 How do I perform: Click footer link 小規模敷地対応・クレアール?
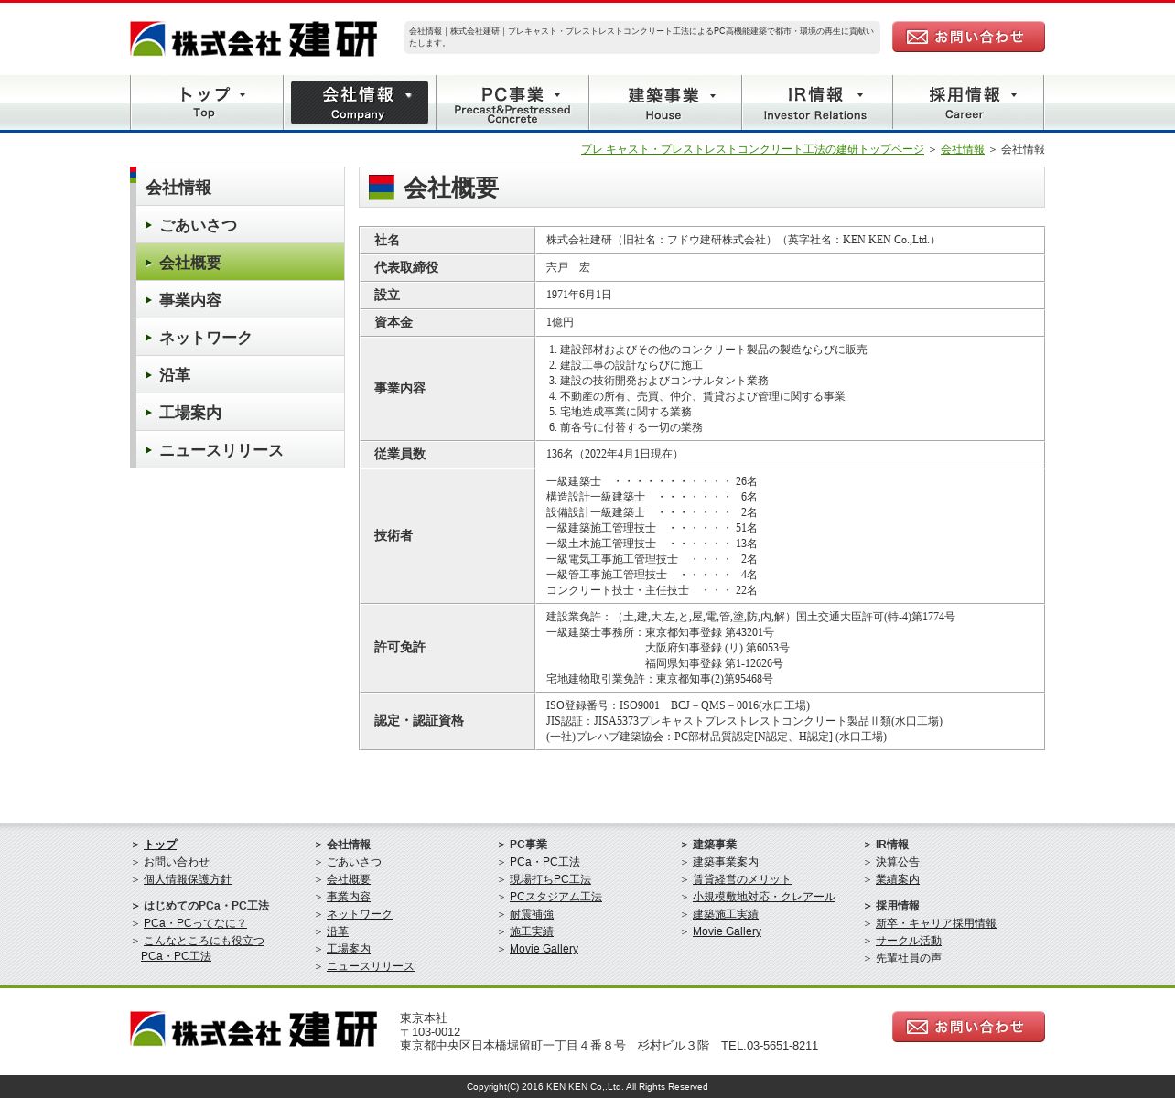pyautogui.click(x=764, y=897)
